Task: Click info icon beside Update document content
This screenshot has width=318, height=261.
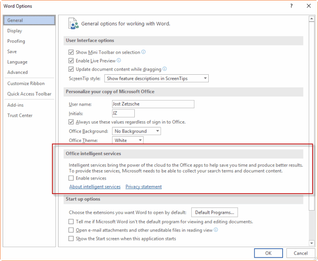Action: tap(165, 69)
